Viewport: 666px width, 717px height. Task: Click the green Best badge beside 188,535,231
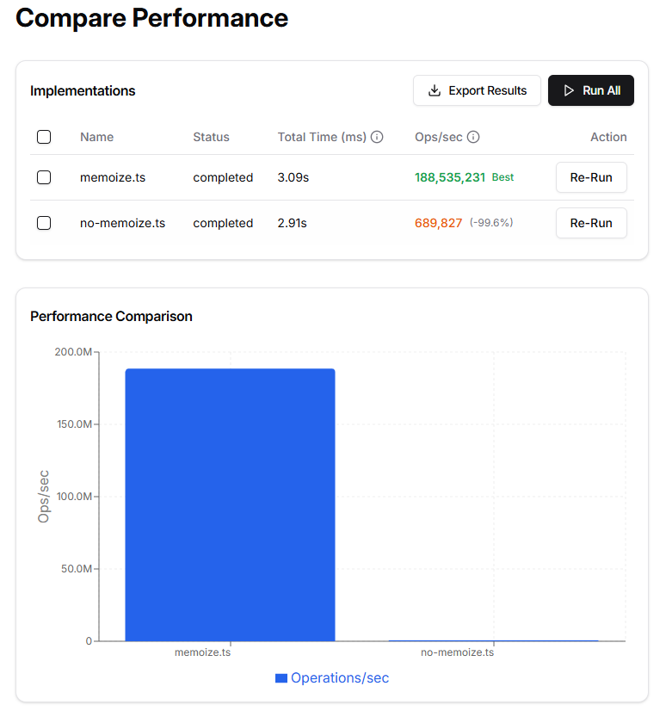point(502,176)
